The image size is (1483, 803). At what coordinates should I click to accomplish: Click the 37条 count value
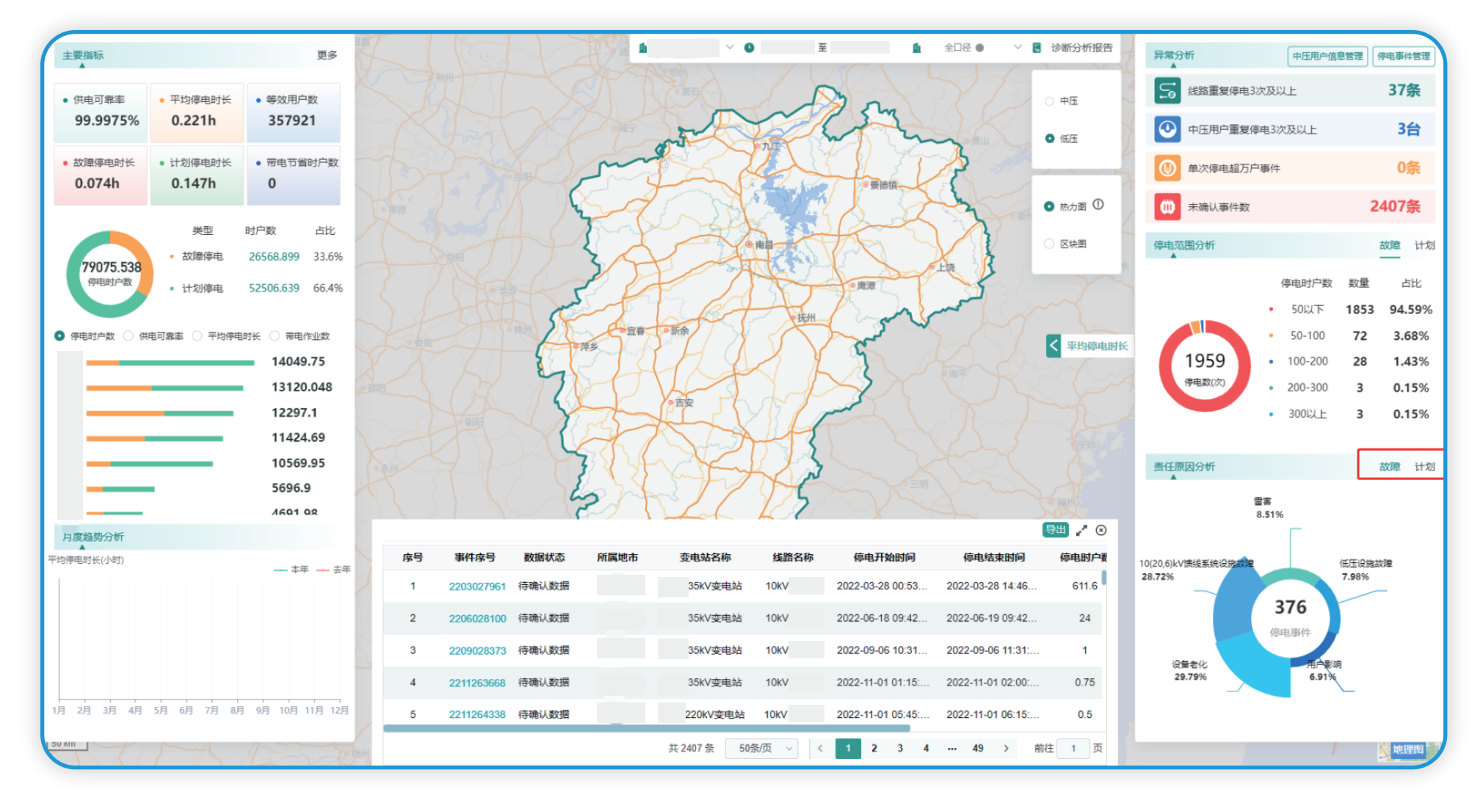[1404, 90]
